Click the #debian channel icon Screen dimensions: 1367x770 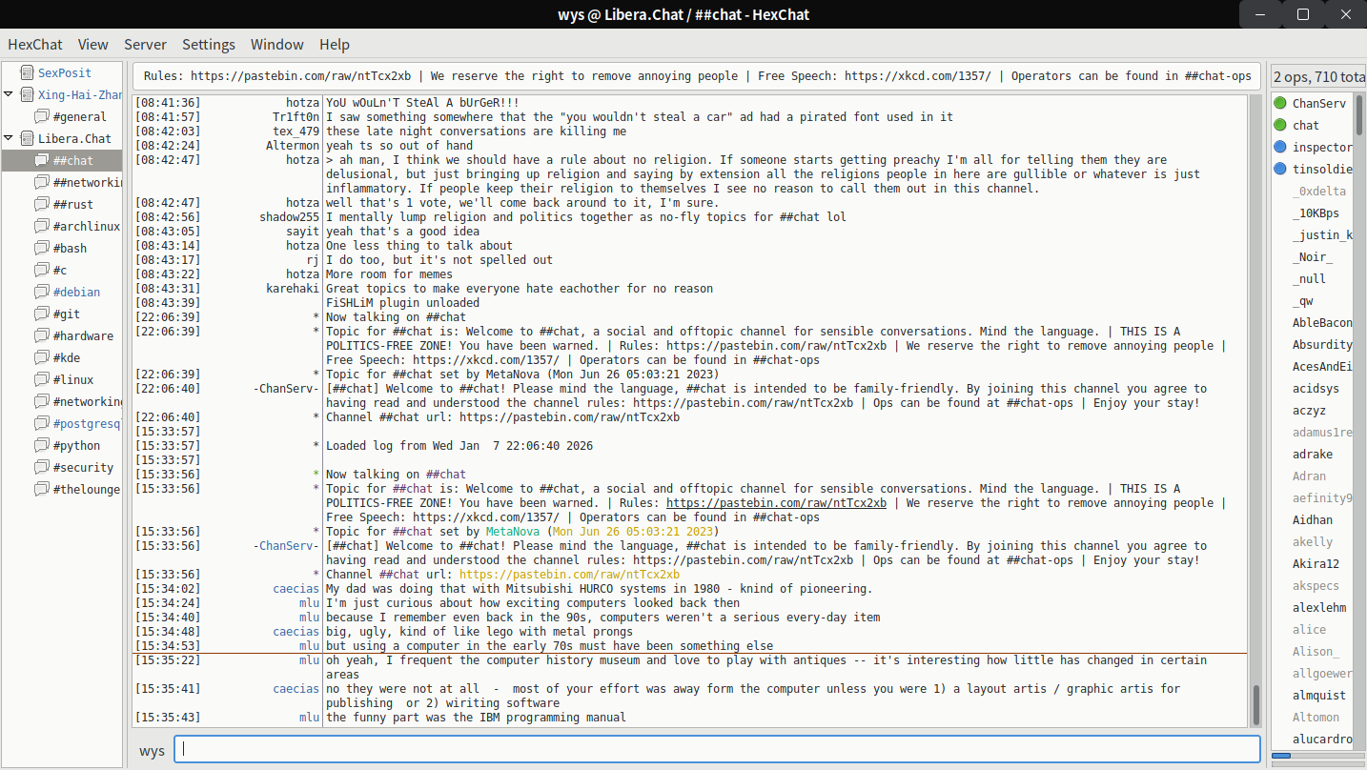pyautogui.click(x=41, y=292)
